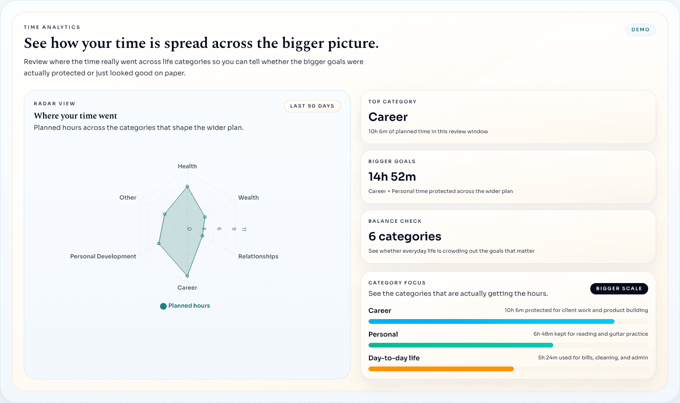Viewport: 680px width, 403px height.
Task: Toggle the DEMO mode badge
Action: click(x=640, y=29)
